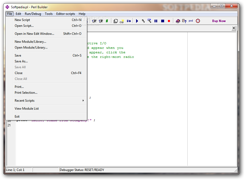Click the pod documentation icon

pyautogui.click(x=191, y=21)
